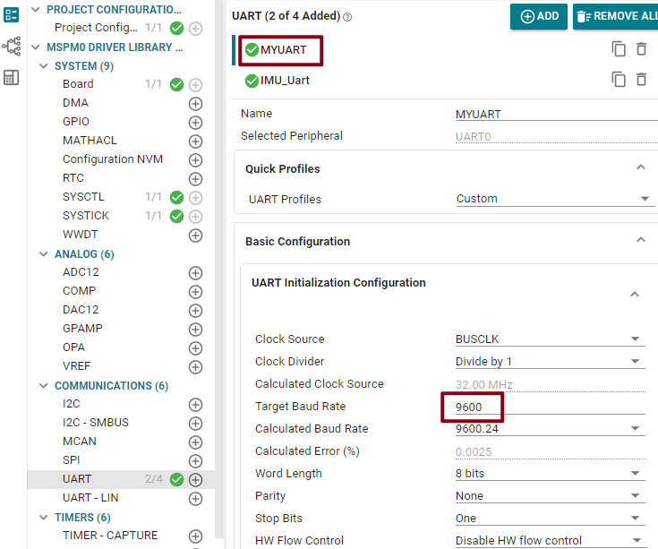Image resolution: width=658 pixels, height=549 pixels.
Task: Click the 32.00 MHz clock value
Action: (x=483, y=384)
